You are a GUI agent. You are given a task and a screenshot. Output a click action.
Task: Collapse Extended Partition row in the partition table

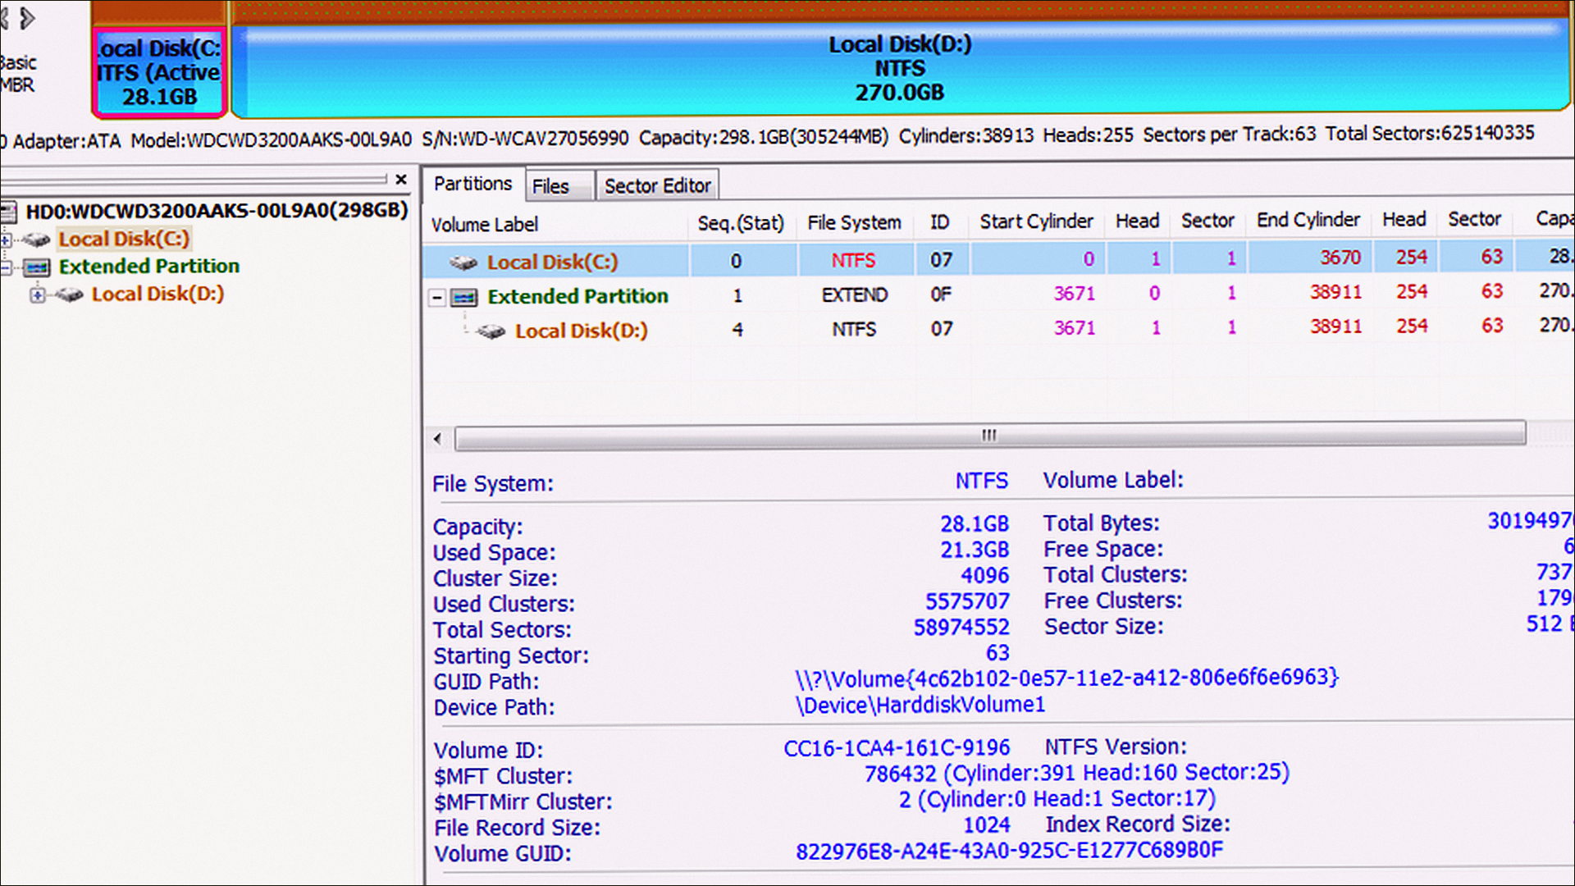tap(437, 298)
